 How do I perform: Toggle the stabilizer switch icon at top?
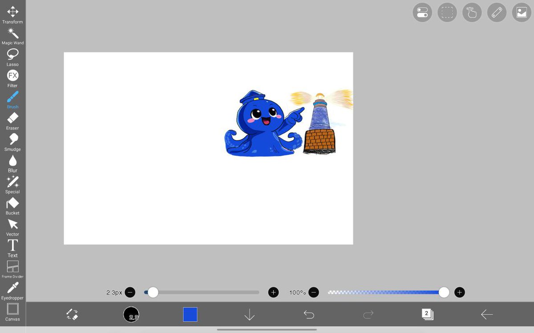(x=422, y=12)
